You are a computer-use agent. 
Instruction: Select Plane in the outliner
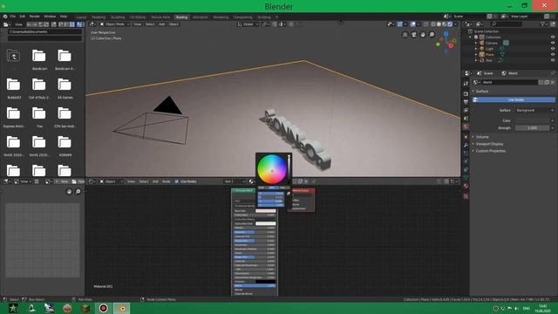[490, 54]
